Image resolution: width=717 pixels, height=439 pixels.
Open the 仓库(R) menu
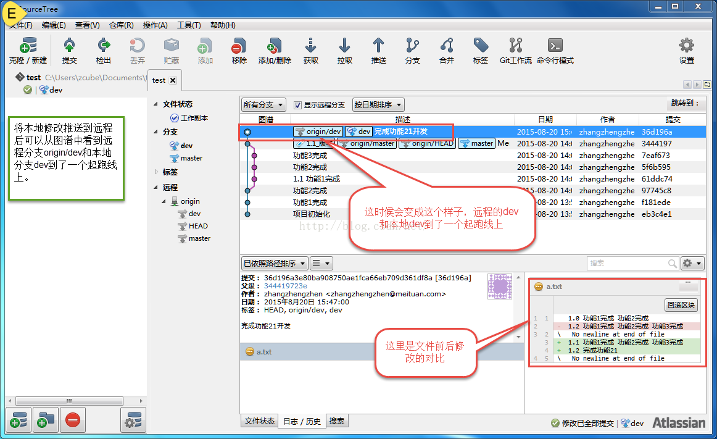(x=121, y=25)
